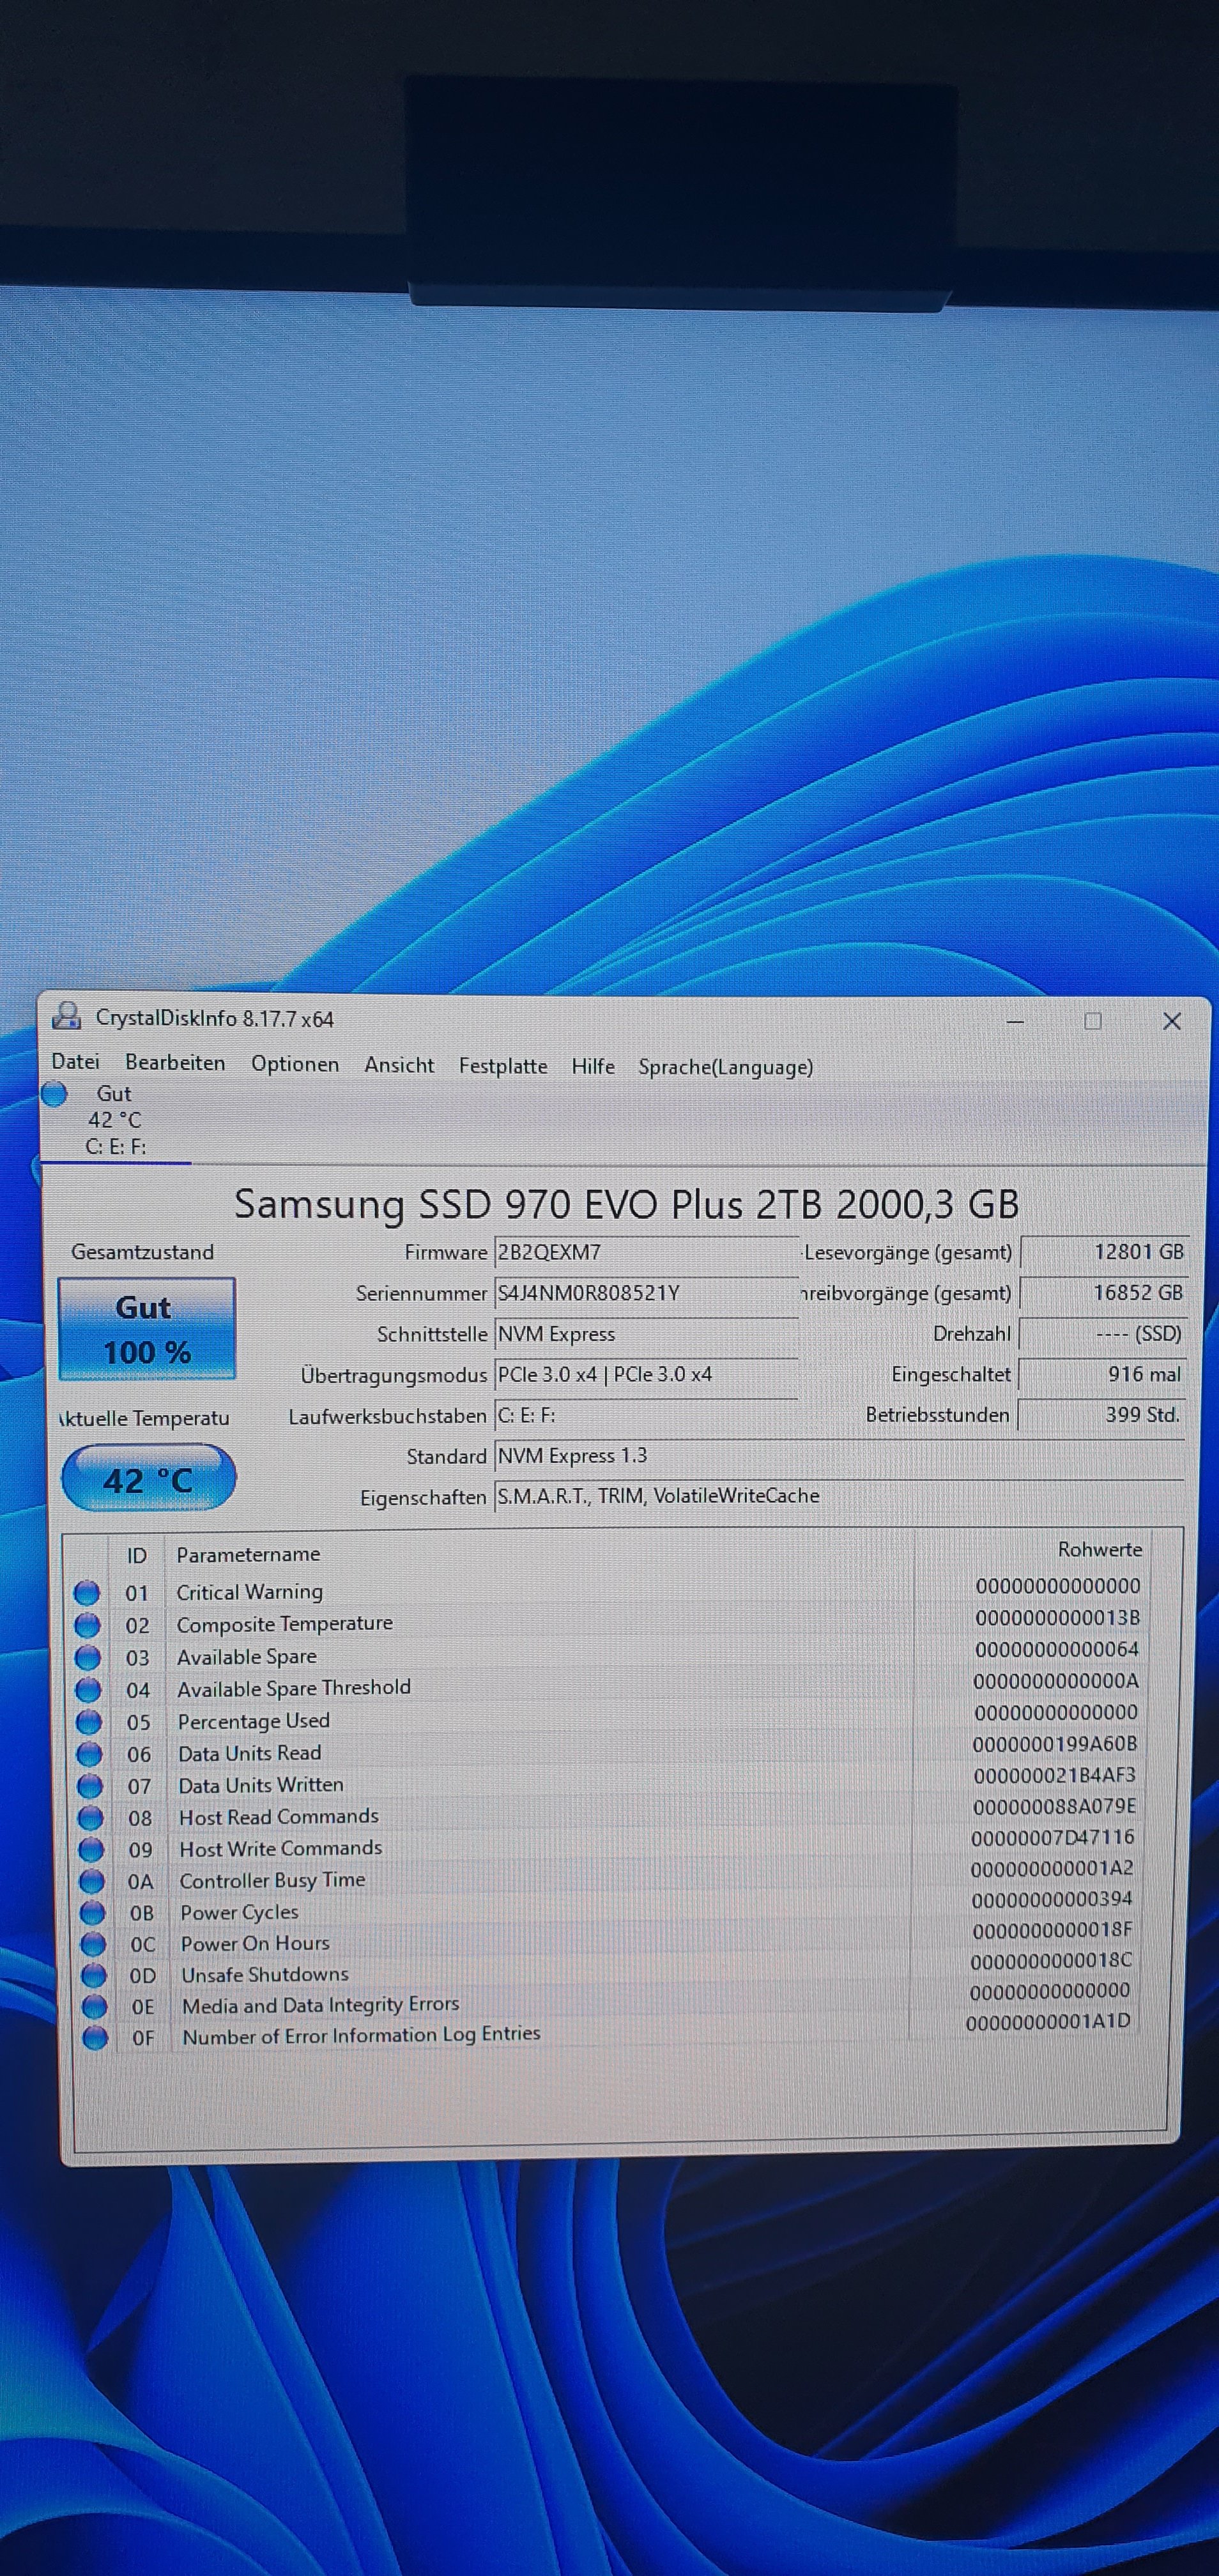
Task: Select the Percentage Used parameter name
Action: 254,1720
